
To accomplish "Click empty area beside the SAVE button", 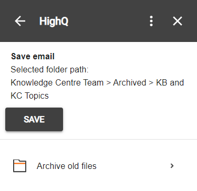I will click(x=130, y=119).
